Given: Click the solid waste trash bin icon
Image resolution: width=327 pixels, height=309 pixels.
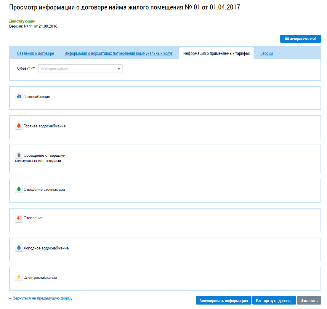Looking at the screenshot, I should (19, 155).
